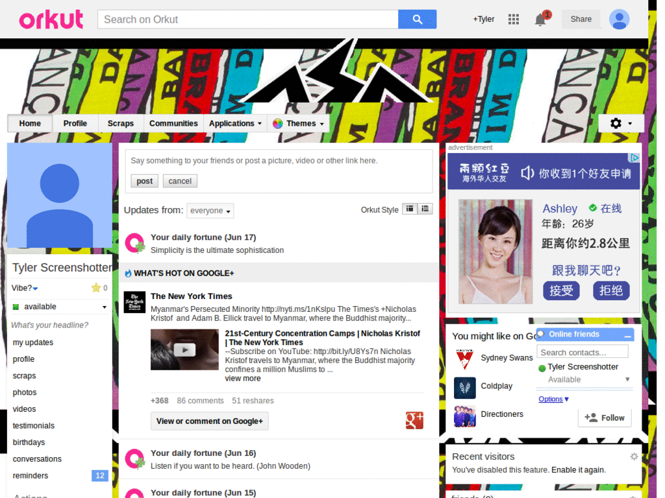Screen dimensions: 665x498
Task: Click Ashley's photo in the advertisement
Action: click(496, 252)
